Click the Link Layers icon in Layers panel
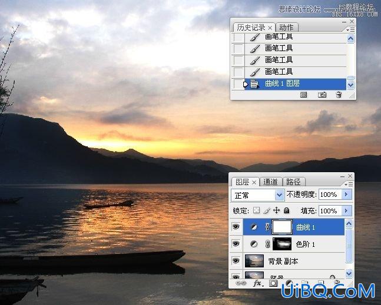Screen dimensions: 381x305 point(241,283)
